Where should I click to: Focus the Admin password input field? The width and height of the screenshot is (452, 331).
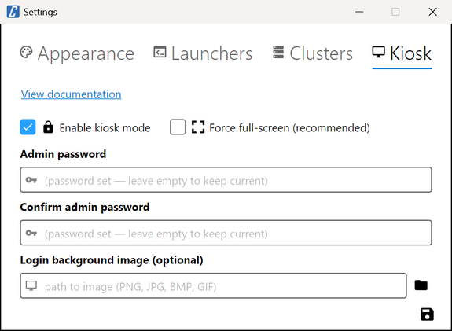coord(226,179)
